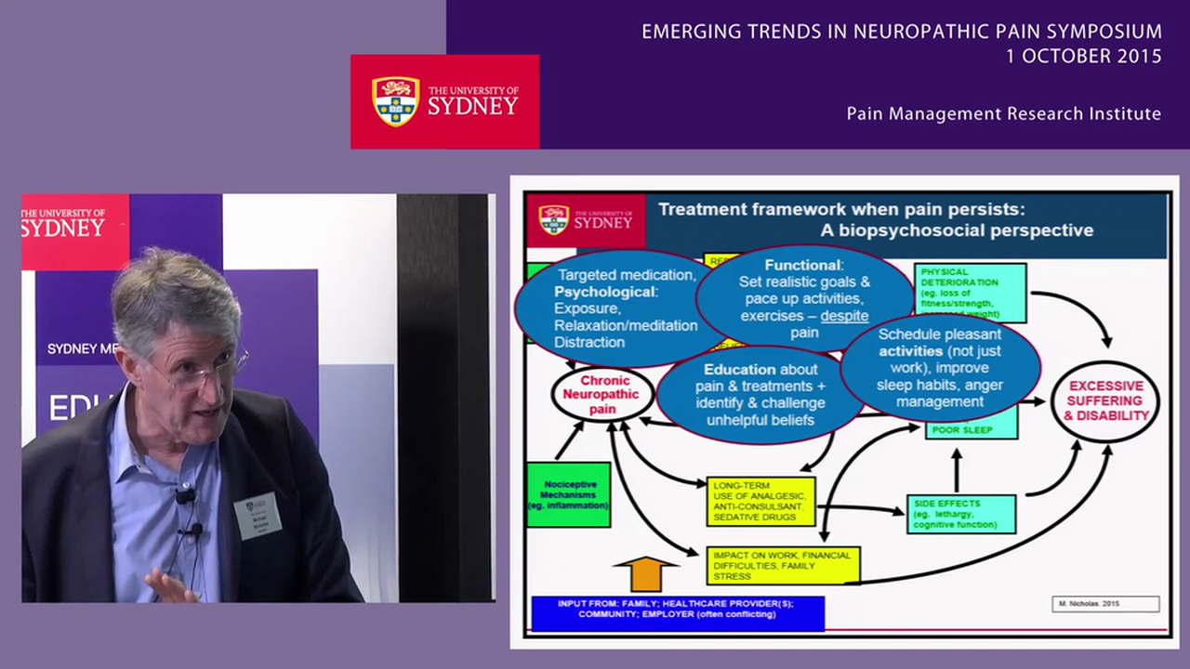Click the IMPACT ON WORK yellow box

click(782, 564)
